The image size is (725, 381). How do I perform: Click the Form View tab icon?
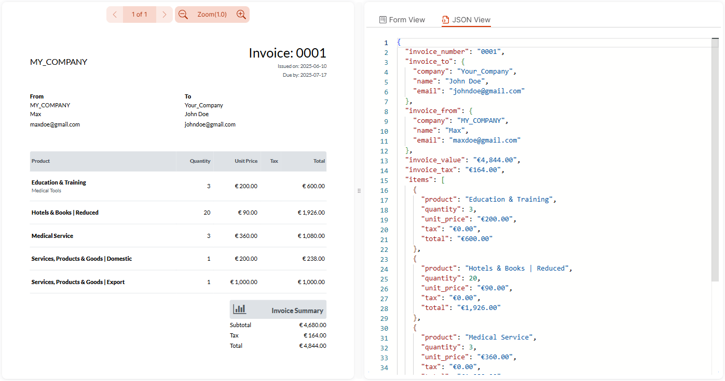(383, 20)
